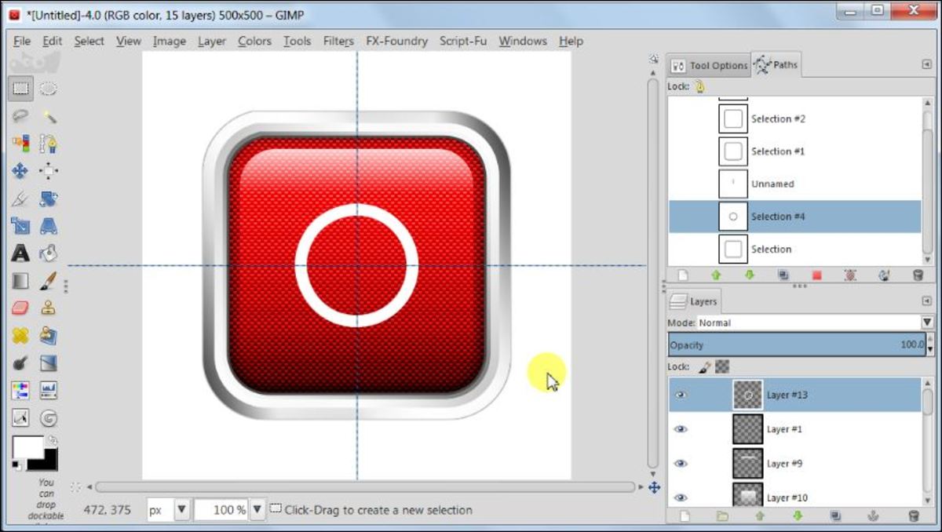Select the Rectangle Select tool
942x532 pixels.
tap(21, 88)
